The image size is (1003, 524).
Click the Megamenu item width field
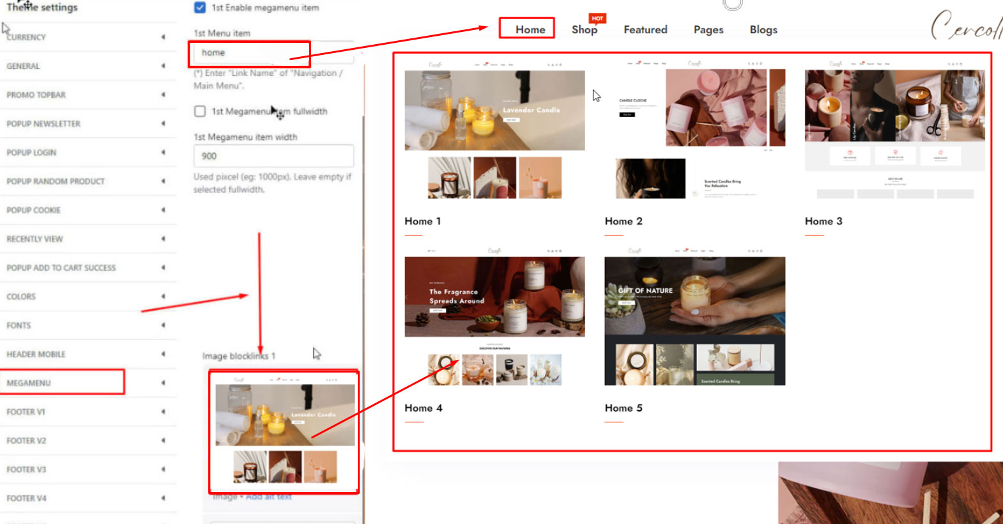click(273, 156)
